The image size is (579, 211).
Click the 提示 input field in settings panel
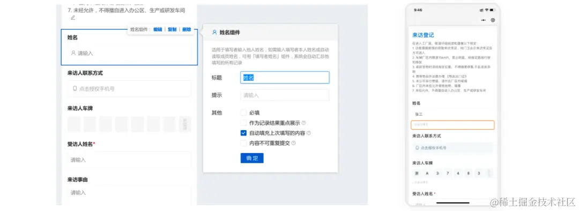pyautogui.click(x=285, y=95)
